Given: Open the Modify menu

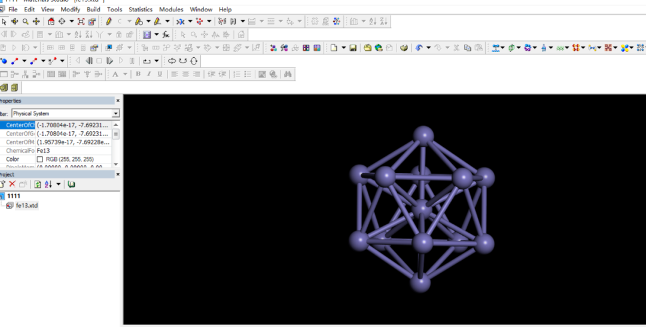Looking at the screenshot, I should [71, 10].
